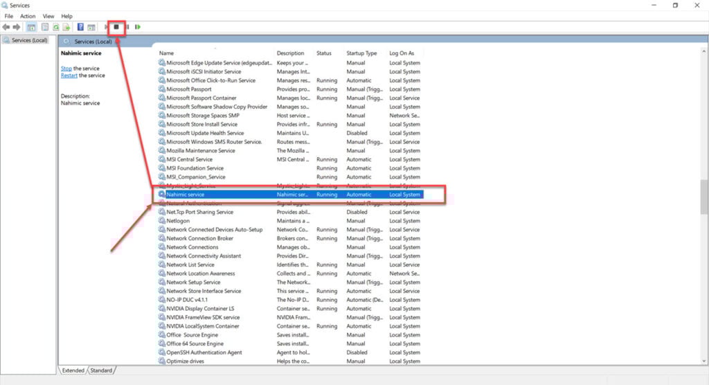Screen dimensions: 709x385
Task: Click the Optimize drives gear icon
Action: [162, 361]
